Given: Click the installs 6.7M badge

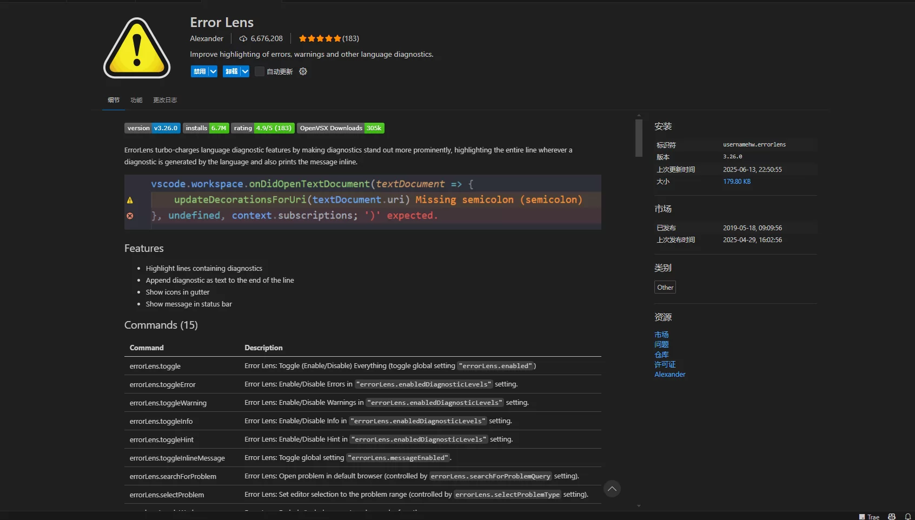Looking at the screenshot, I should point(206,128).
